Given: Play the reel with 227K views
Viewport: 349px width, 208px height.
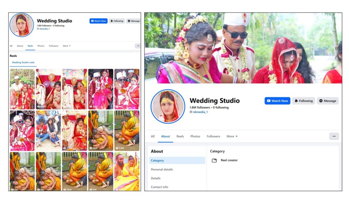Looking at the screenshot, I should (x=22, y=131).
